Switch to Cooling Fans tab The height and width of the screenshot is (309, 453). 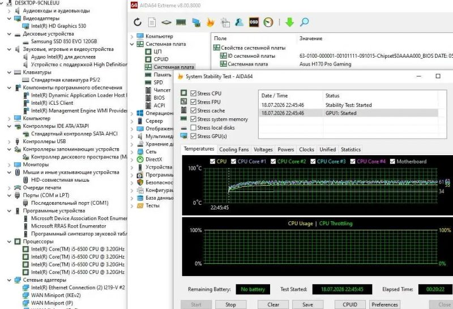(x=234, y=149)
